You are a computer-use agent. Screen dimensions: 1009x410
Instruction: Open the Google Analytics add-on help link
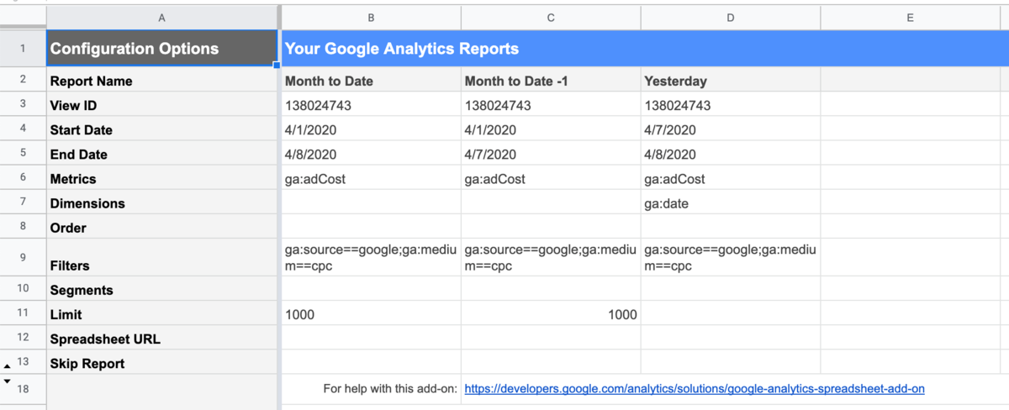695,389
